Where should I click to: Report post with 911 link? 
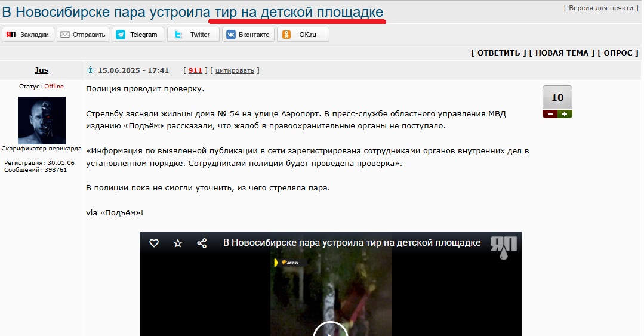tap(195, 70)
